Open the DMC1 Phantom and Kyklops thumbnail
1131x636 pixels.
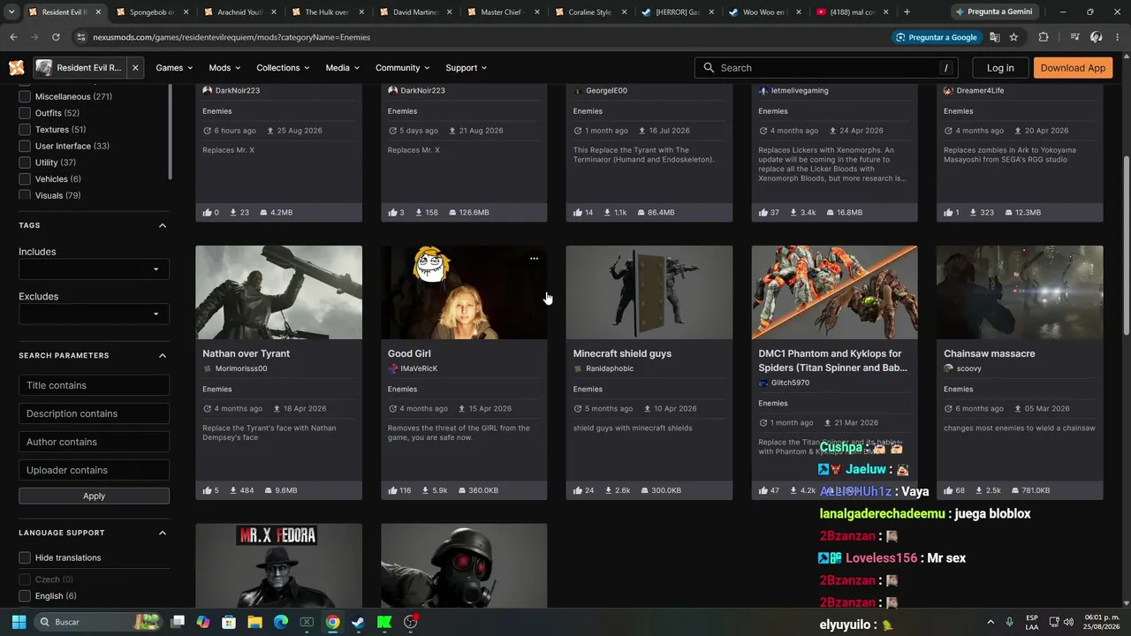coord(834,292)
